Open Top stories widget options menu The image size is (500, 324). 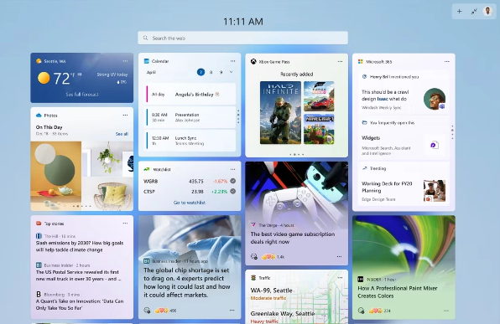pyautogui.click(x=125, y=224)
